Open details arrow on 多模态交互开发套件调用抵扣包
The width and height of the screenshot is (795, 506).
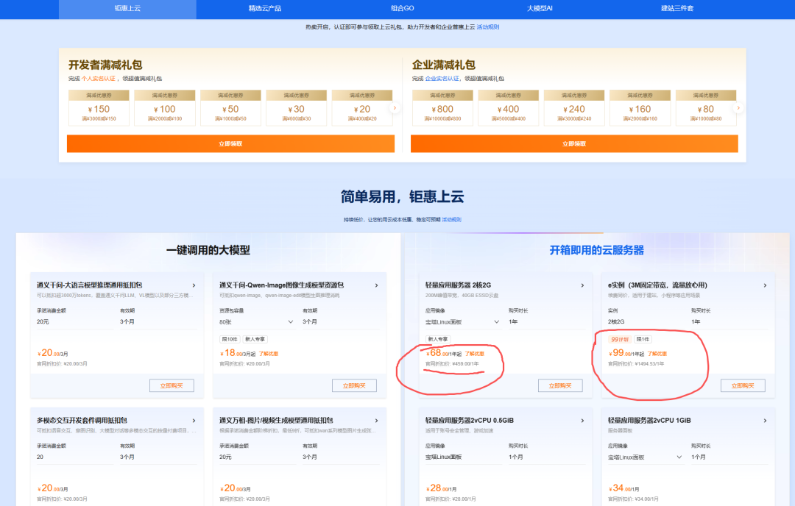pyautogui.click(x=194, y=420)
